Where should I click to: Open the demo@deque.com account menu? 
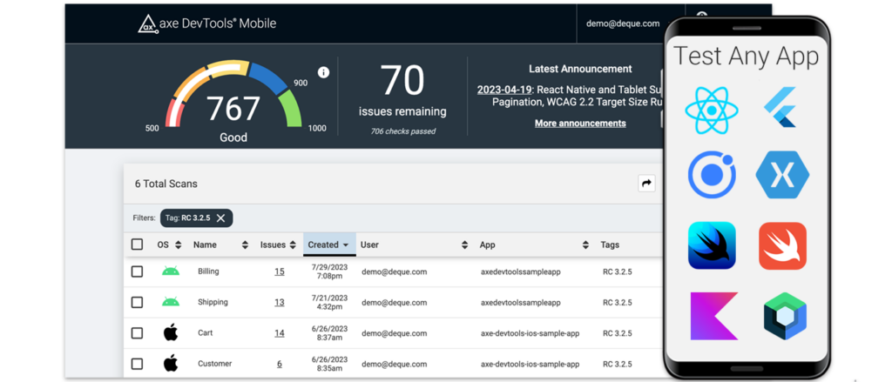tap(623, 23)
